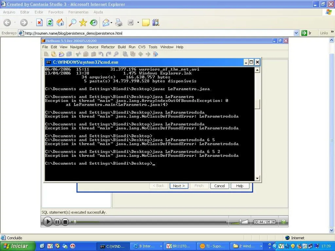Open Back button history dropdown arrow
The width and height of the screenshot is (335, 251).
coord(15,23)
